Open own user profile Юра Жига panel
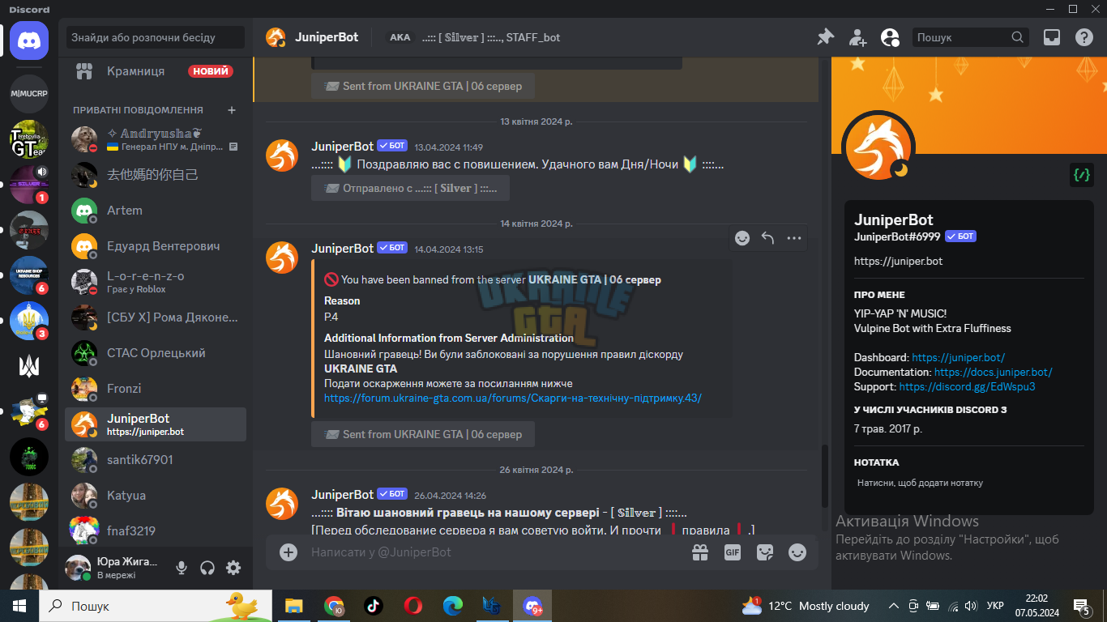This screenshot has height=622, width=1107. [113, 568]
